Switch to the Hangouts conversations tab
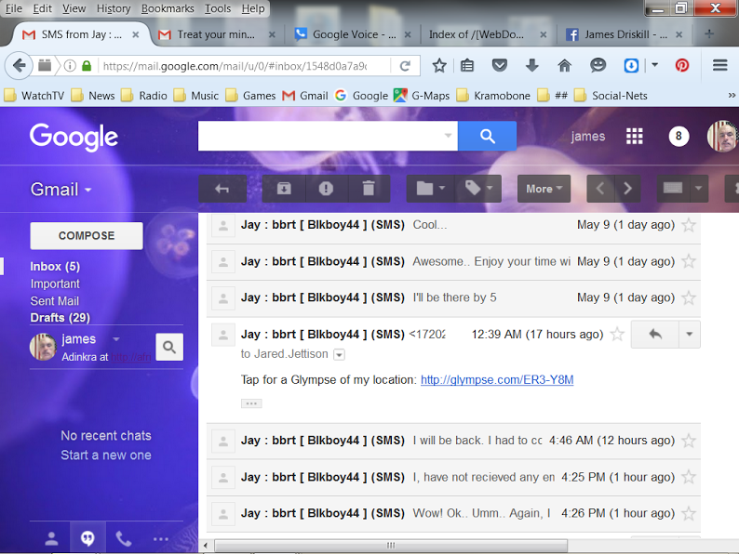Image resolution: width=739 pixels, height=554 pixels. [87, 538]
